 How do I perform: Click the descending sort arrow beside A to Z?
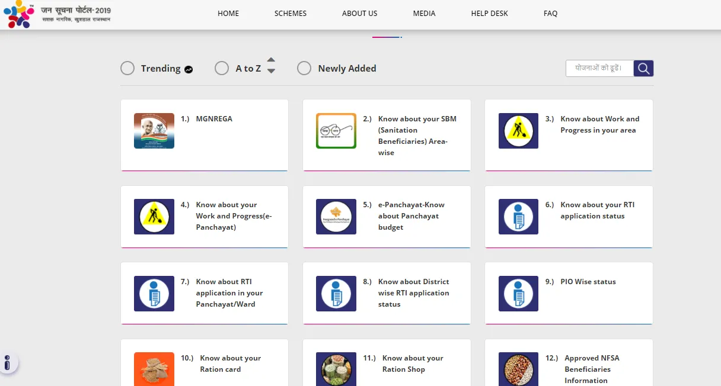click(x=271, y=71)
